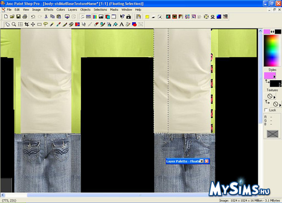This screenshot has width=282, height=203.
Task: Close the floating Layer Palette
Action: 207,161
